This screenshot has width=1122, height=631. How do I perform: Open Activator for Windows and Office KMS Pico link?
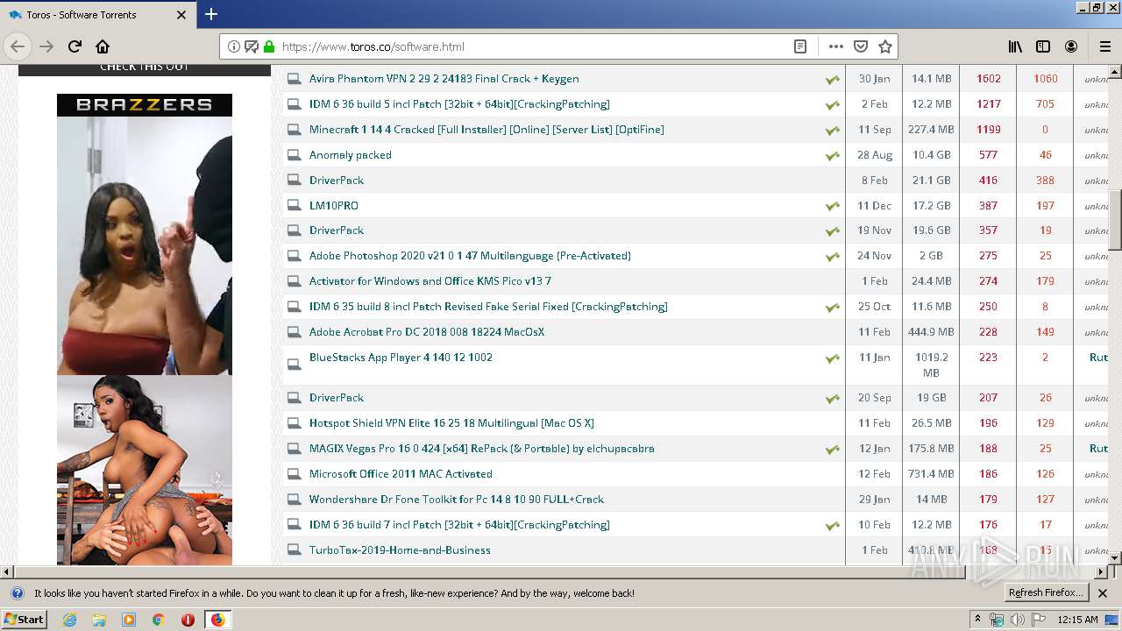[x=430, y=281]
